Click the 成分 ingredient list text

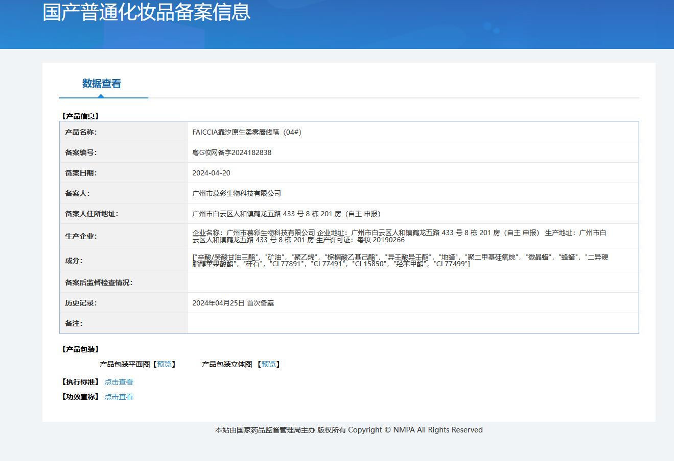pyautogui.click(x=400, y=260)
